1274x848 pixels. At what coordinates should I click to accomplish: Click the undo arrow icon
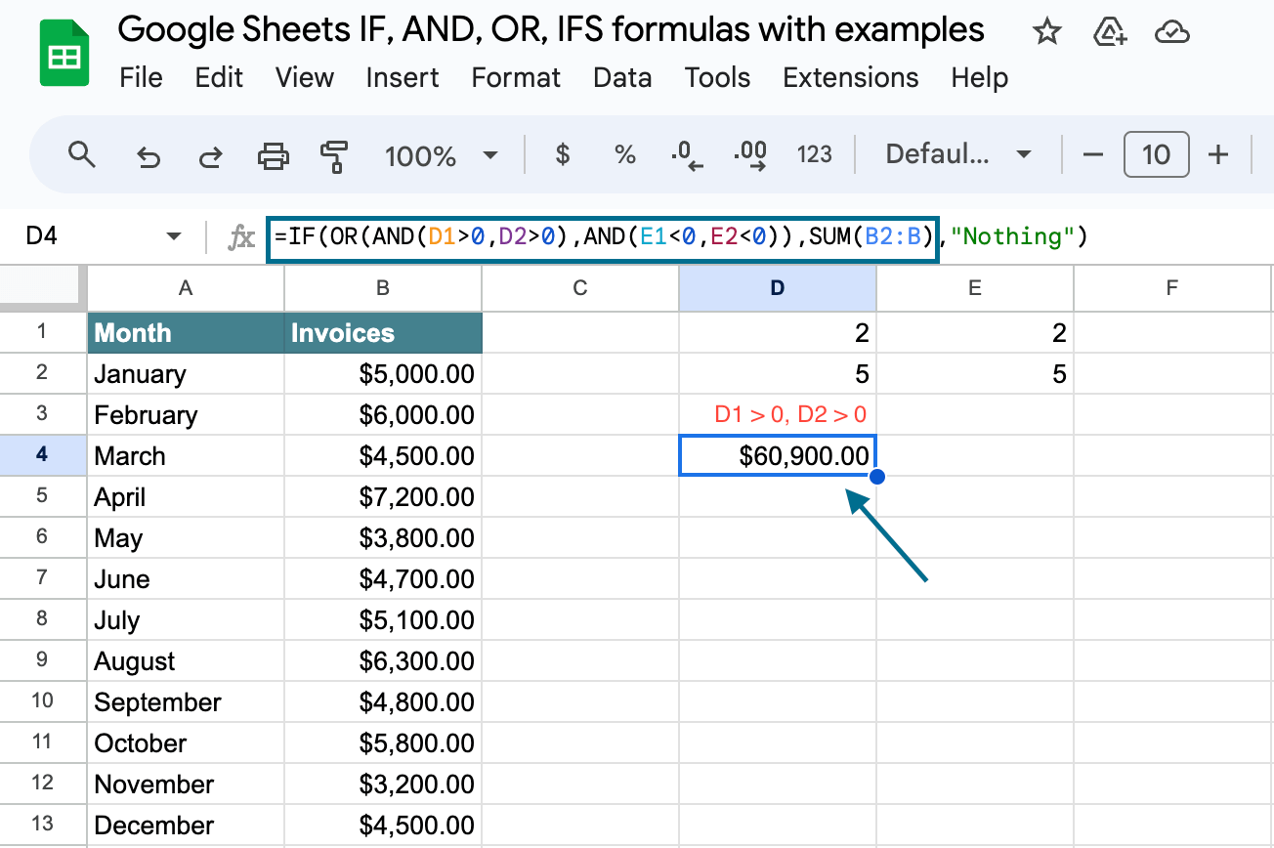click(148, 155)
